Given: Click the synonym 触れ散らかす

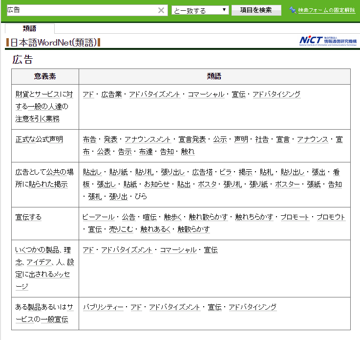Looking at the screenshot, I should pyautogui.click(x=209, y=217).
